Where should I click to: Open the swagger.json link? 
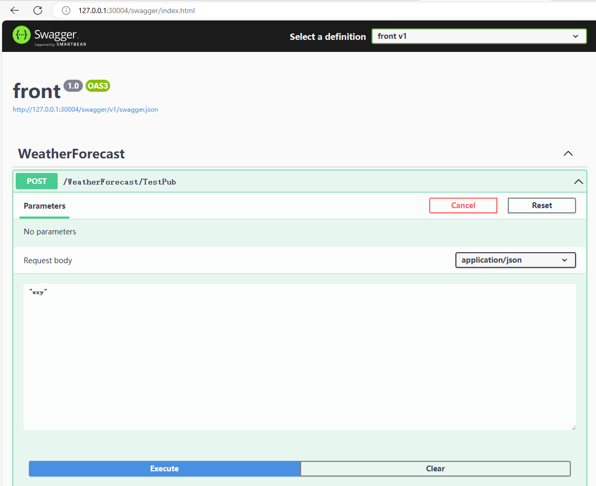(85, 110)
